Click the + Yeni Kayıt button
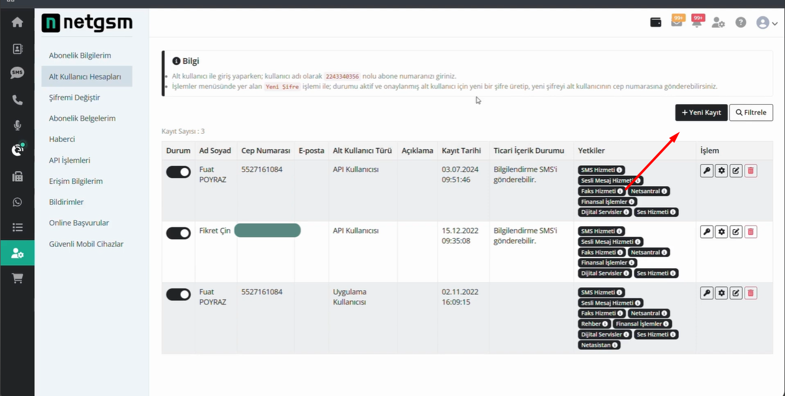This screenshot has width=785, height=396. pyautogui.click(x=701, y=112)
